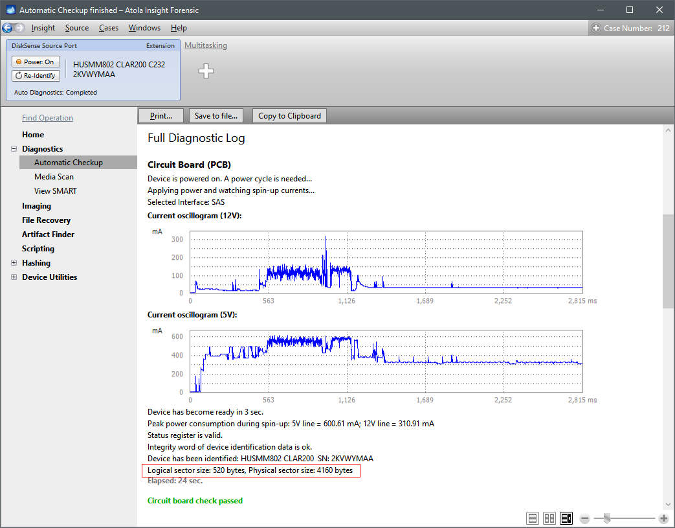Screen dimensions: 675x528
Task: Click the Circuit Board (PCB) heading
Action: click(189, 165)
